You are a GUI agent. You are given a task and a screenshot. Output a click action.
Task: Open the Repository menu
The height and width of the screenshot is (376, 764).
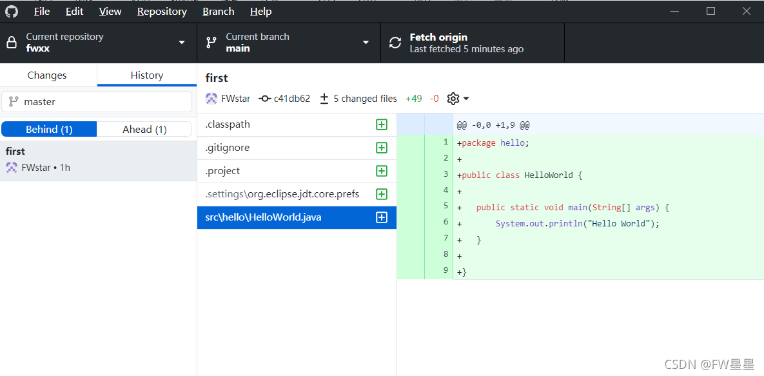162,12
